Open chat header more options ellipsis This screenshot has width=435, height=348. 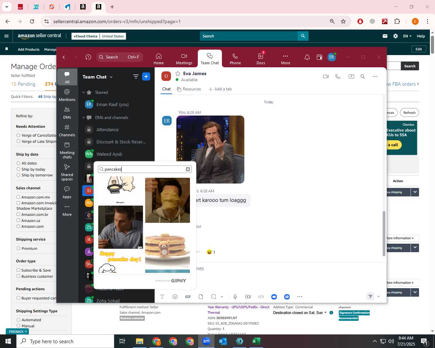click(375, 76)
